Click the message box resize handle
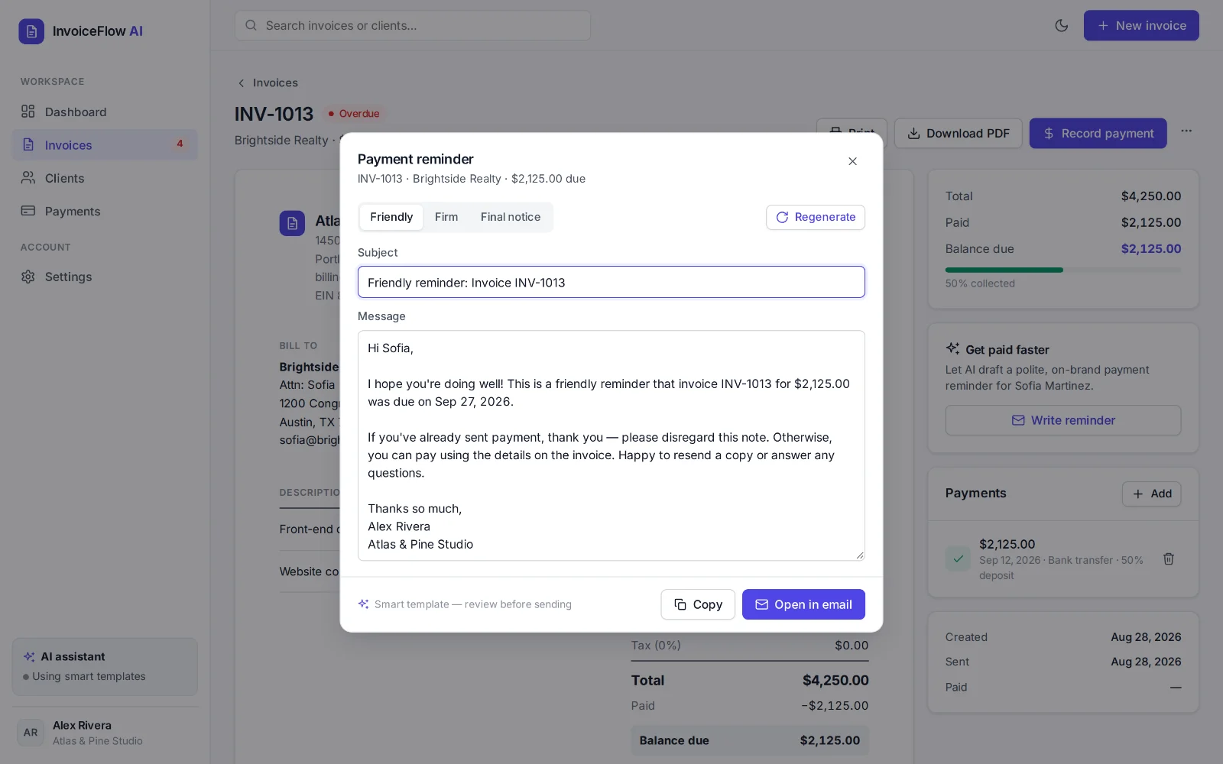 pos(860,555)
